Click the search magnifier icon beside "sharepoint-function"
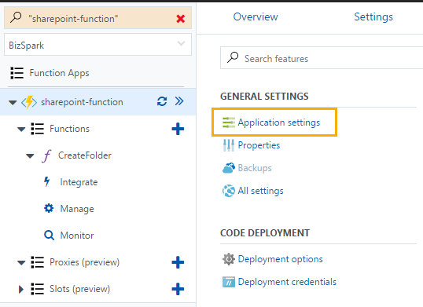Image resolution: width=423 pixels, height=307 pixels. point(16,17)
